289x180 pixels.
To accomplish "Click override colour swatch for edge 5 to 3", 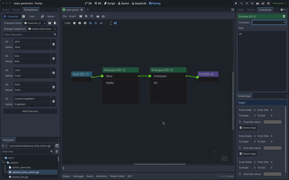I will tap(272, 122).
